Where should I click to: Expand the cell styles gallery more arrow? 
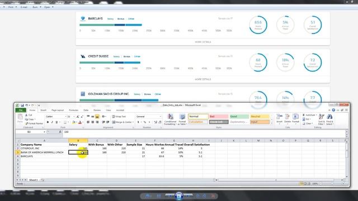pyautogui.click(x=272, y=123)
